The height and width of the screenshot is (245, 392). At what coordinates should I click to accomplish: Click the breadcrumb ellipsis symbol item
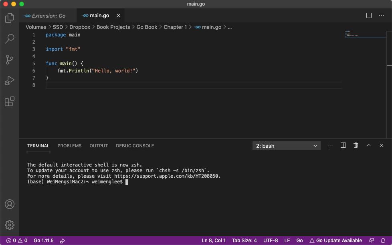pyautogui.click(x=230, y=27)
